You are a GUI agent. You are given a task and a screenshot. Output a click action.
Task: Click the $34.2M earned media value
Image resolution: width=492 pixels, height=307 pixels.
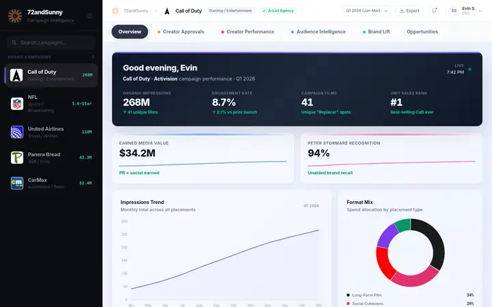click(137, 153)
